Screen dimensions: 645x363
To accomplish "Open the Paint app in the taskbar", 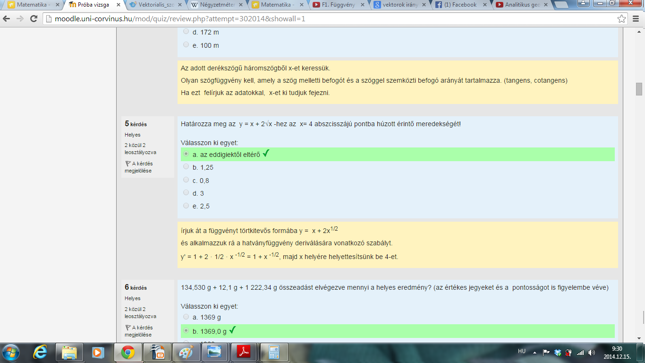I will click(x=185, y=352).
